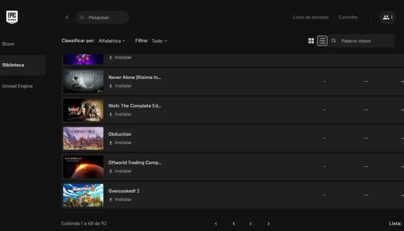
Task: Click the download icon beside Offworld's Instalar
Action: [x=110, y=171]
